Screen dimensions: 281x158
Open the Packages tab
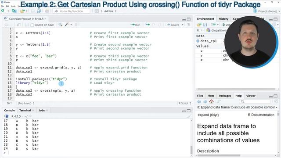[224, 96]
